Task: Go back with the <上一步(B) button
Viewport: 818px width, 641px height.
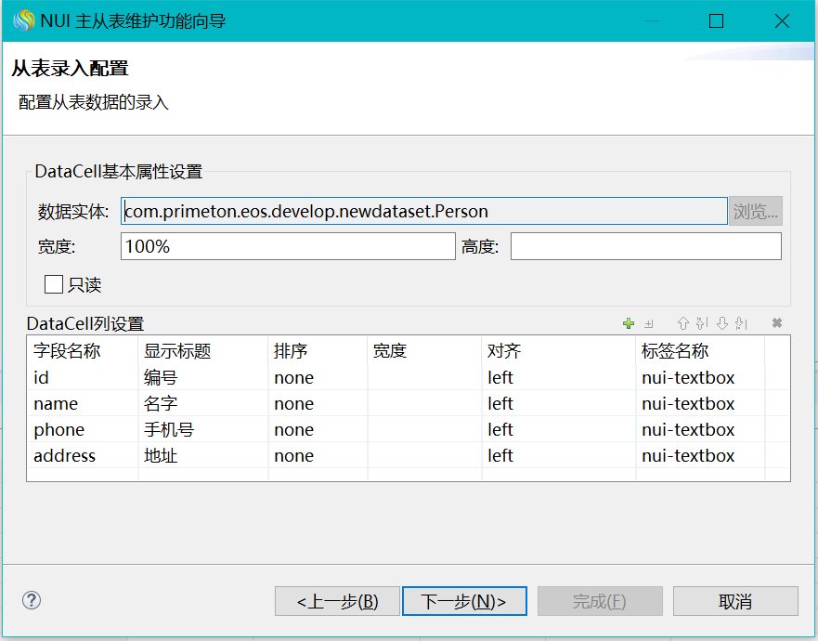Action: pyautogui.click(x=337, y=601)
